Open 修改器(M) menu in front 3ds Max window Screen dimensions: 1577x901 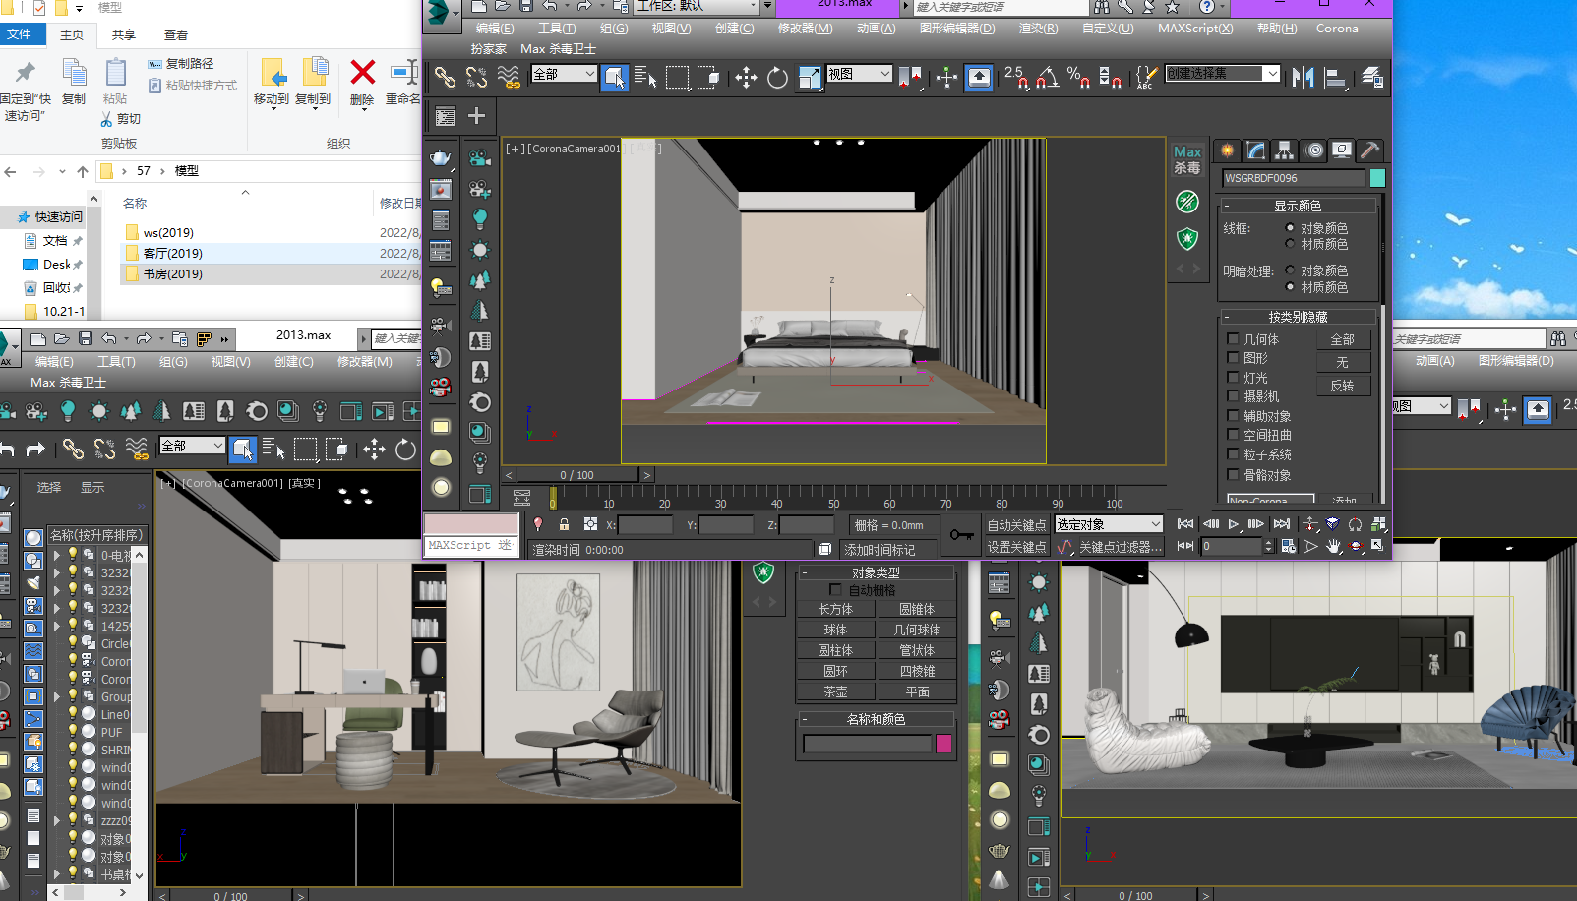(x=805, y=29)
